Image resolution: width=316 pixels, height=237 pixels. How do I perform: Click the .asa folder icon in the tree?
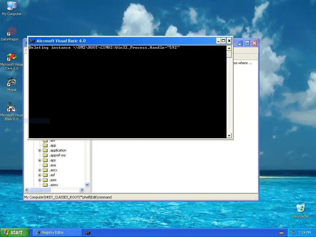click(x=45, y=165)
